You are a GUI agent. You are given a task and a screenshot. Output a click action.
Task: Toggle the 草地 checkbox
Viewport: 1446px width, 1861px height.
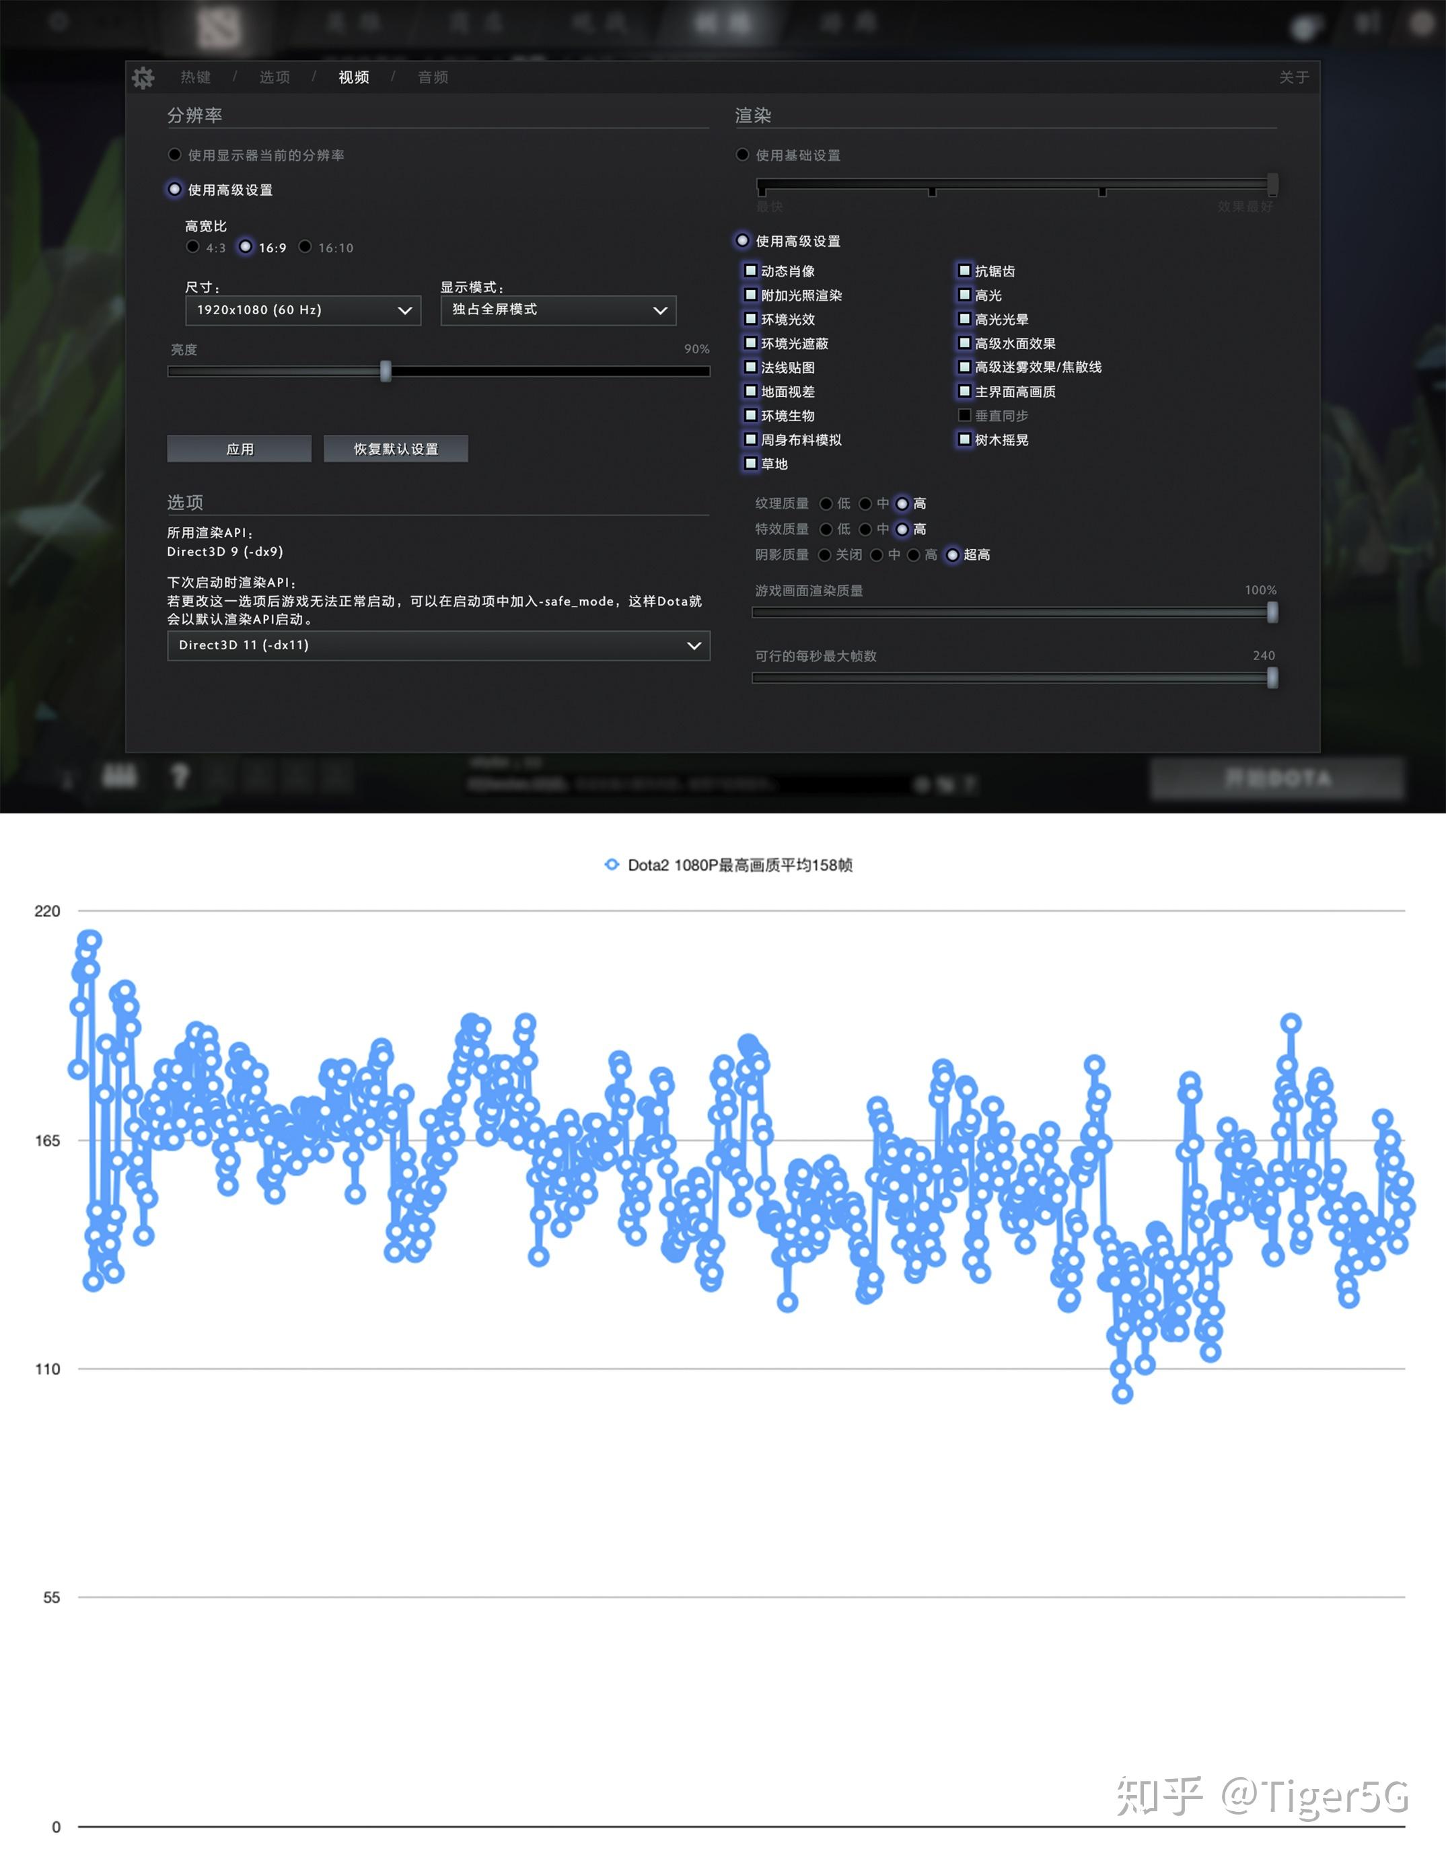[x=751, y=464]
